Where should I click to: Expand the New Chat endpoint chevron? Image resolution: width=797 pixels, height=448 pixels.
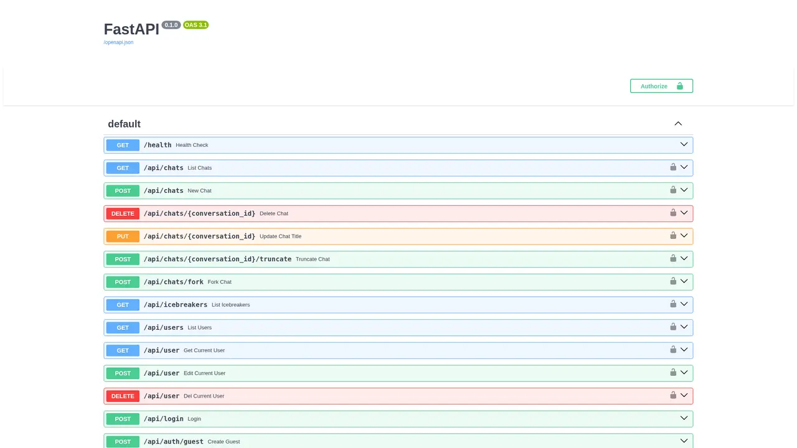684,190
